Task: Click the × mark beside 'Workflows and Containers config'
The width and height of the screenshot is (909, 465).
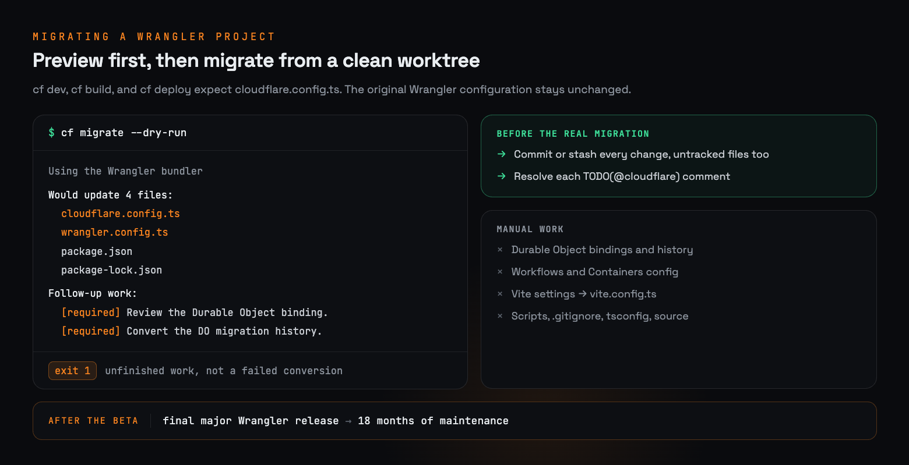Action: pos(500,272)
